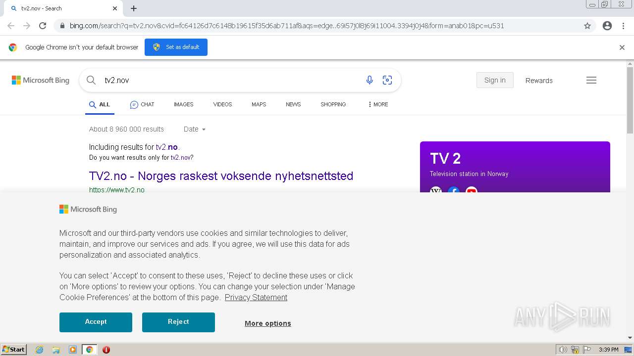Open the file explorer taskbar icon
The width and height of the screenshot is (634, 356).
point(56,350)
